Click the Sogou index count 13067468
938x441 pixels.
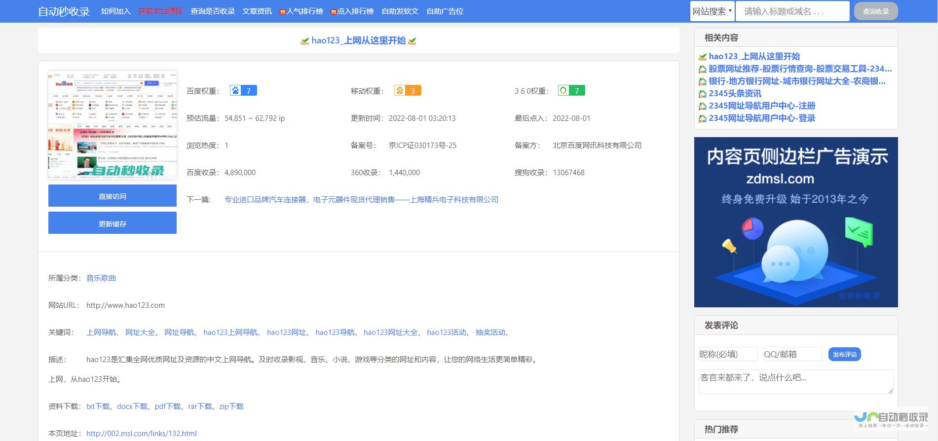568,173
